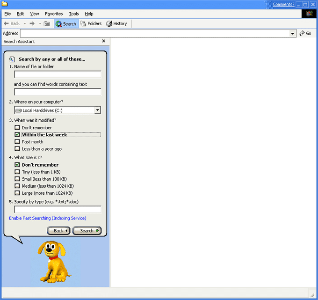The width and height of the screenshot is (318, 300).
Task: Check the Past month checkbox
Action: pos(17,142)
